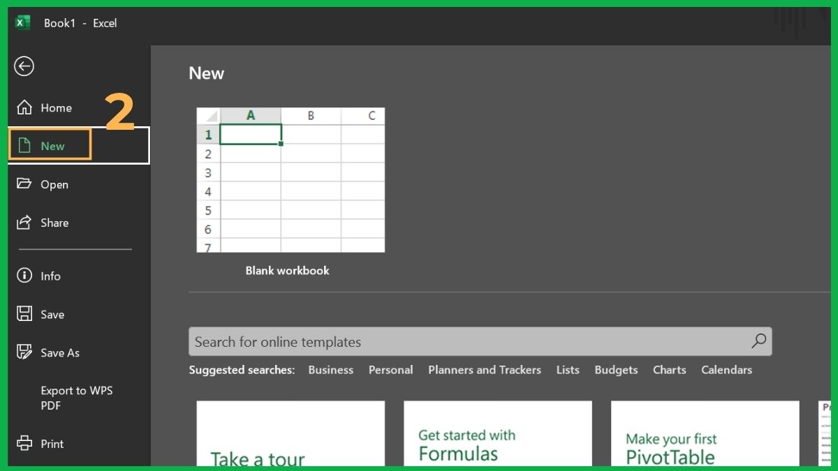Create a Blank workbook
This screenshot has height=471, width=838.
pyautogui.click(x=291, y=179)
